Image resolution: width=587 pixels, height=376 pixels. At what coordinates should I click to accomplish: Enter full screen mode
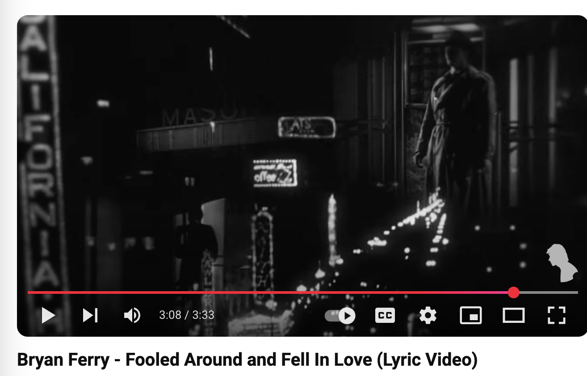pos(556,315)
